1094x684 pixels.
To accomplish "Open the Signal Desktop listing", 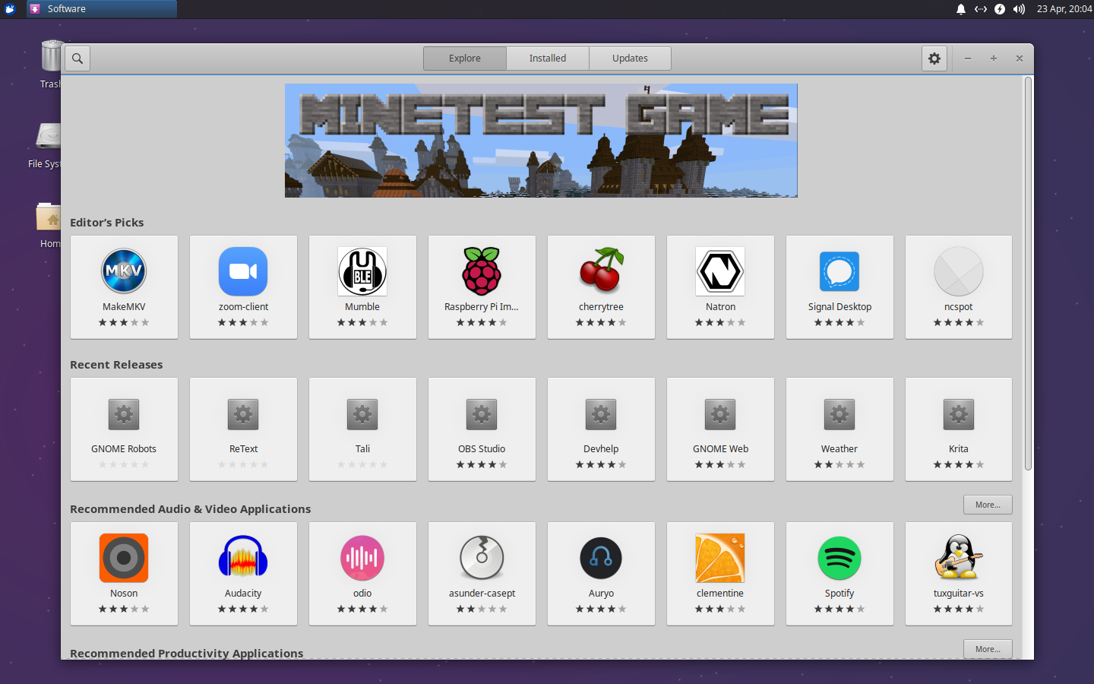I will point(839,287).
